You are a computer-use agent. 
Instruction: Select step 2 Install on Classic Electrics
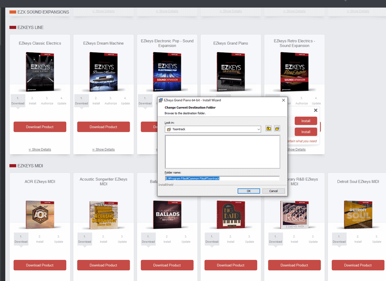[32, 101]
